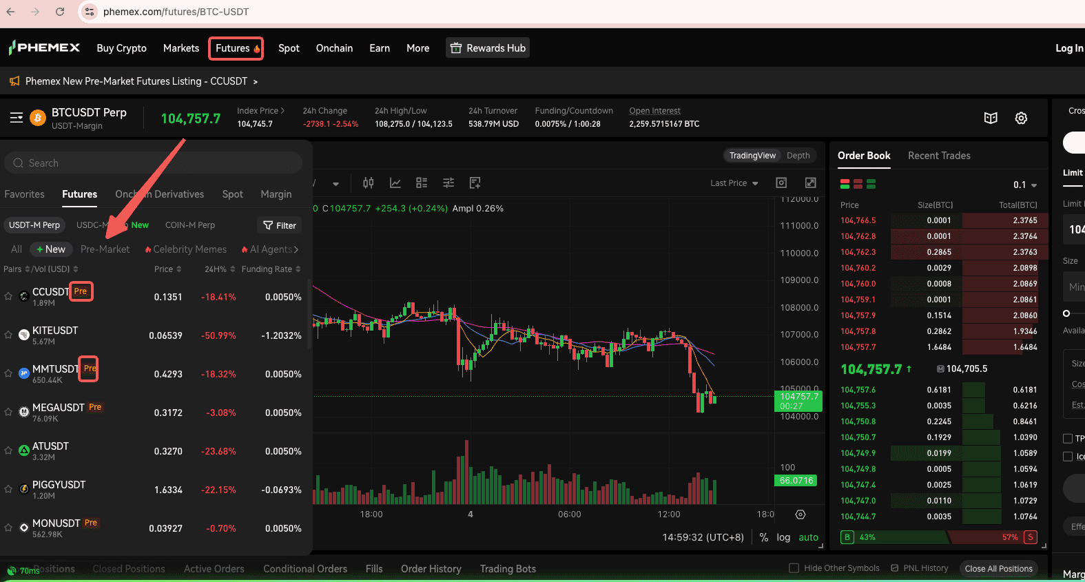1085x582 pixels.
Task: Open the Onchain menu
Action: coord(334,48)
